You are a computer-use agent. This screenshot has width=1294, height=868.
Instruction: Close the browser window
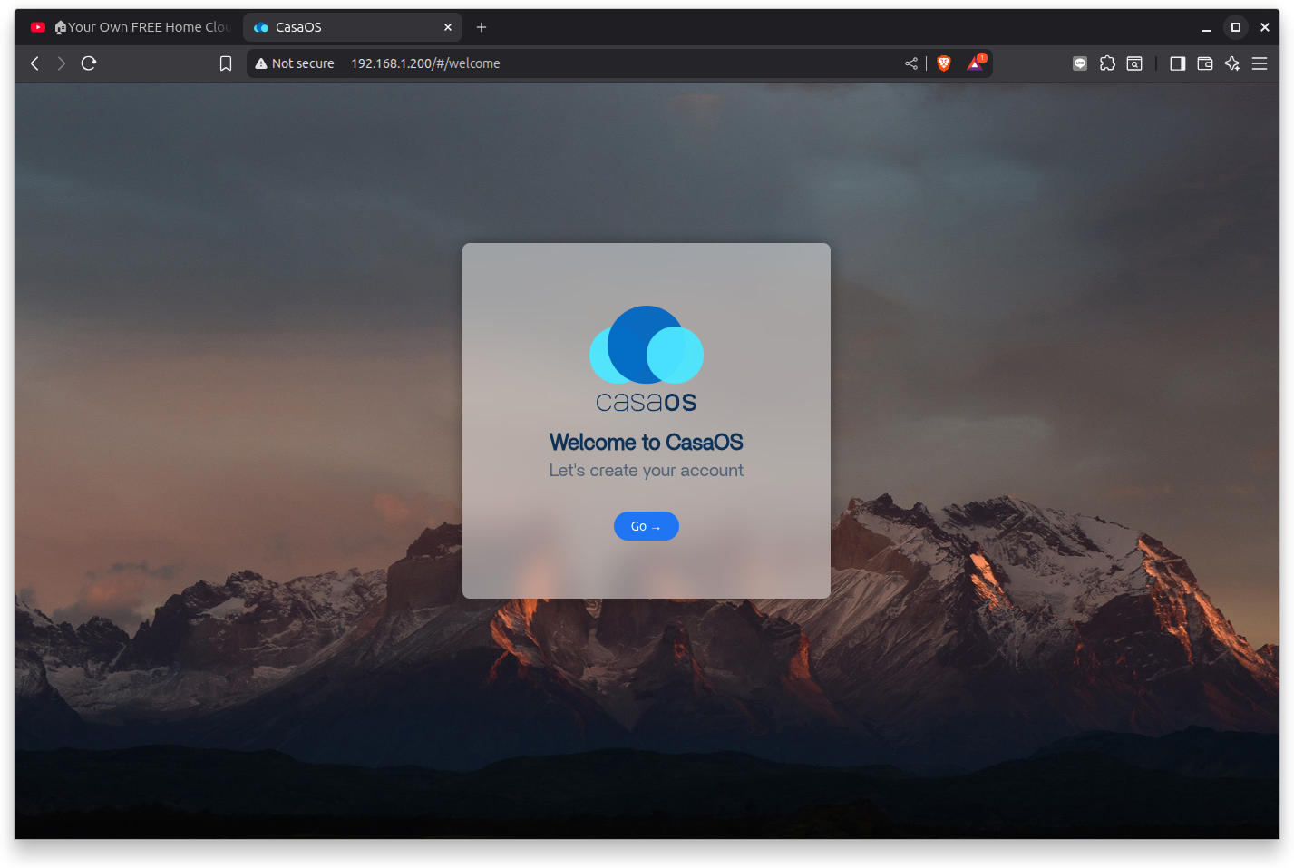point(1265,27)
